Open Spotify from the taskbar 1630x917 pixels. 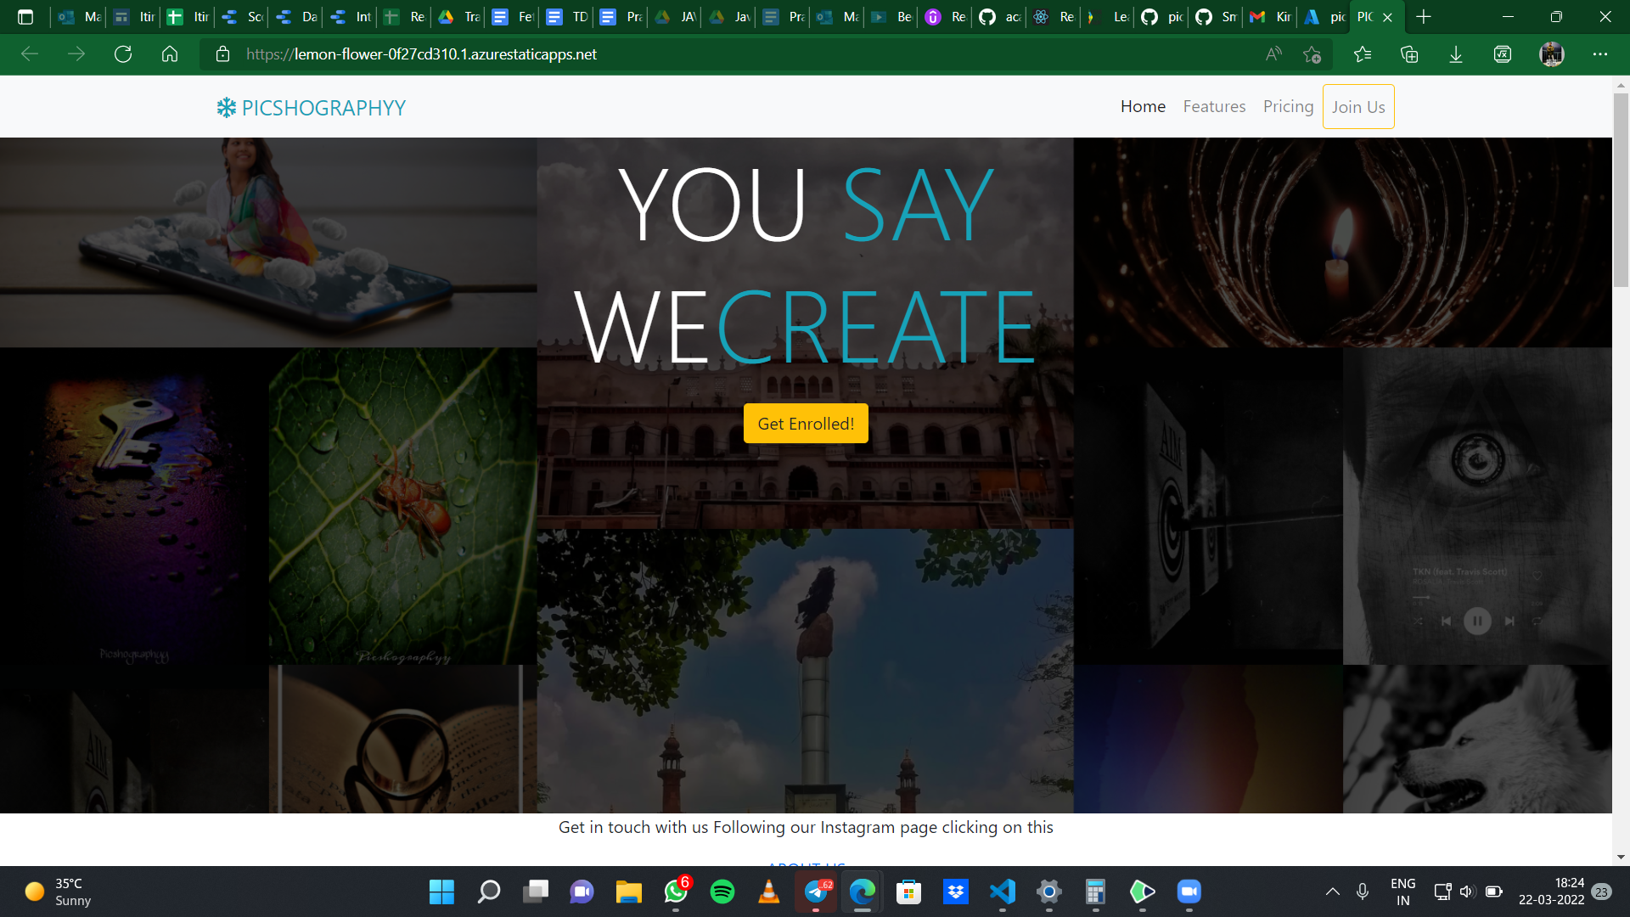(722, 892)
